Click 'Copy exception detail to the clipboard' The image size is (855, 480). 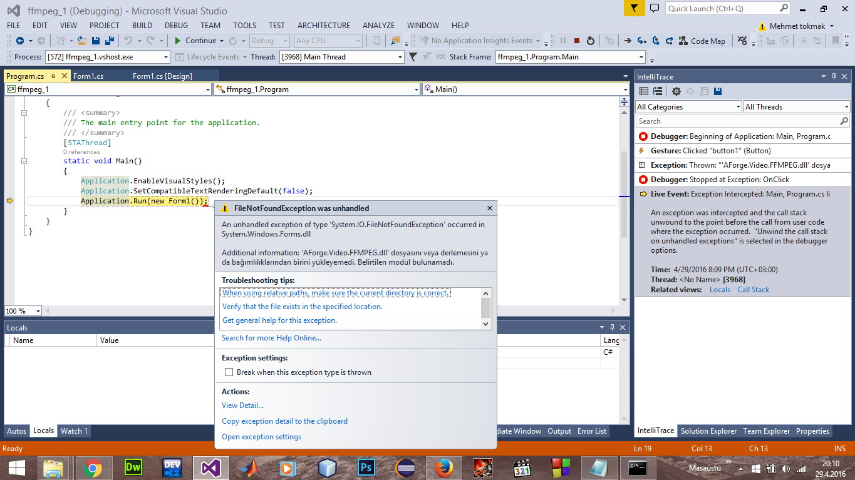[284, 421]
